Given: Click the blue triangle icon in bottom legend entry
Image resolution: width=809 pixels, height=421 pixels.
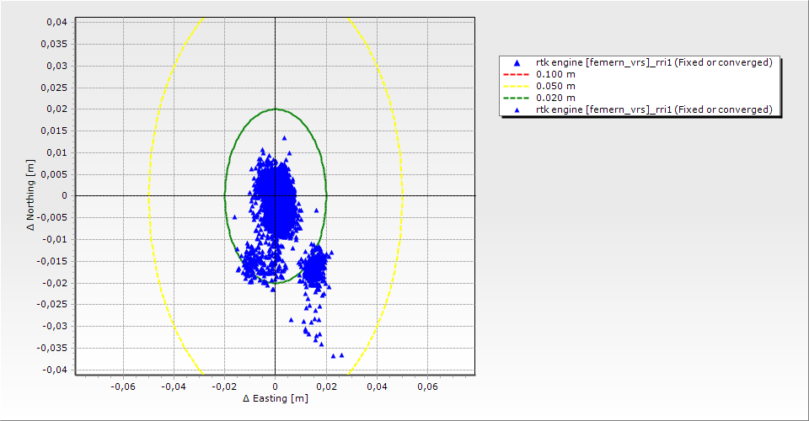Looking at the screenshot, I should pos(517,109).
